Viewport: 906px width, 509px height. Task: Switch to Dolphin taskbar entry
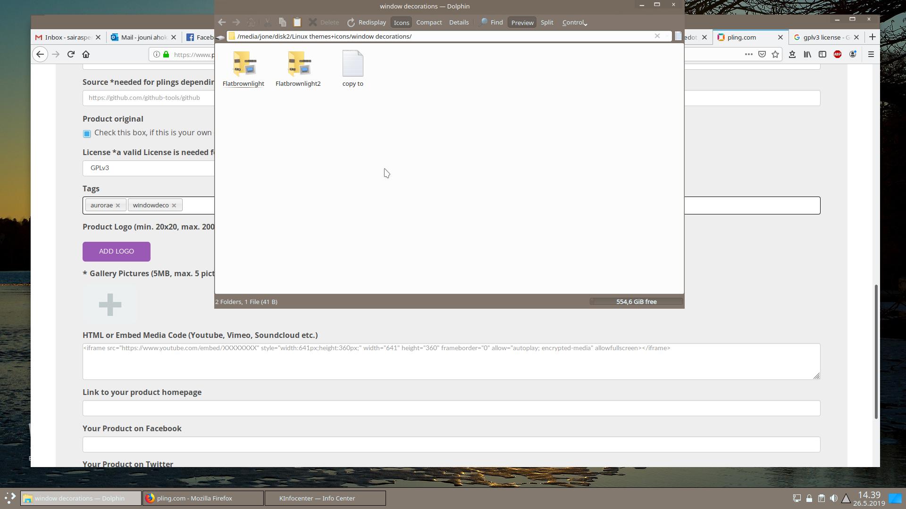tap(81, 498)
